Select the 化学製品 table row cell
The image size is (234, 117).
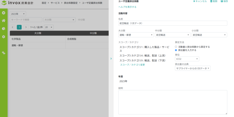[x=38, y=39]
